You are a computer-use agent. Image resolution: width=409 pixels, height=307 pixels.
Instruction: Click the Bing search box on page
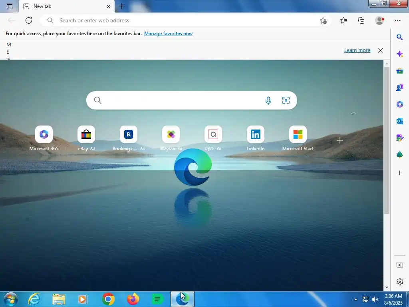pyautogui.click(x=192, y=100)
